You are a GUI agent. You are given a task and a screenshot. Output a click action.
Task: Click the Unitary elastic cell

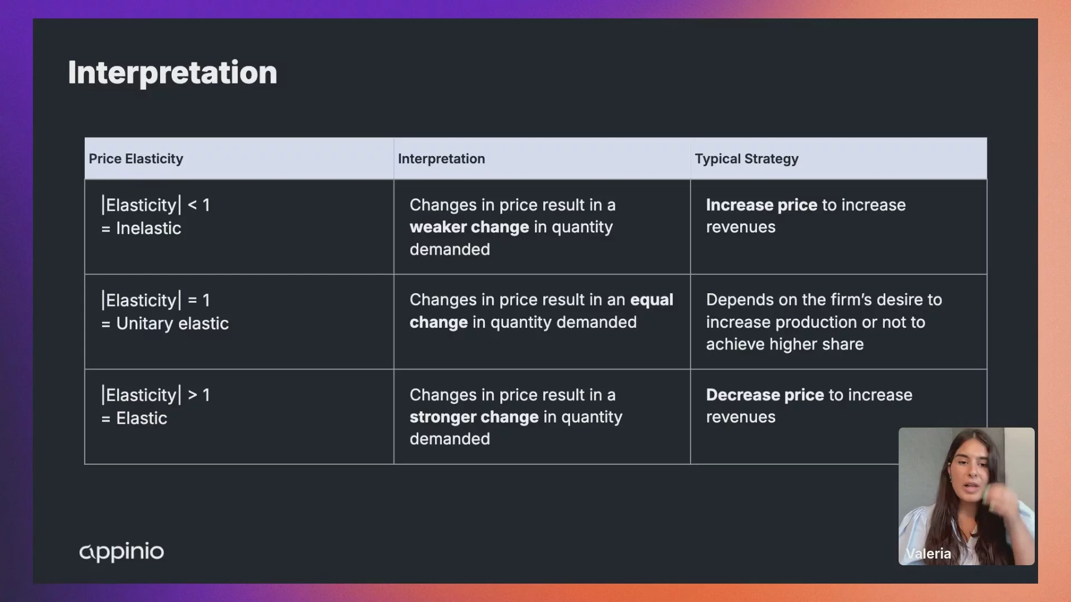point(239,322)
